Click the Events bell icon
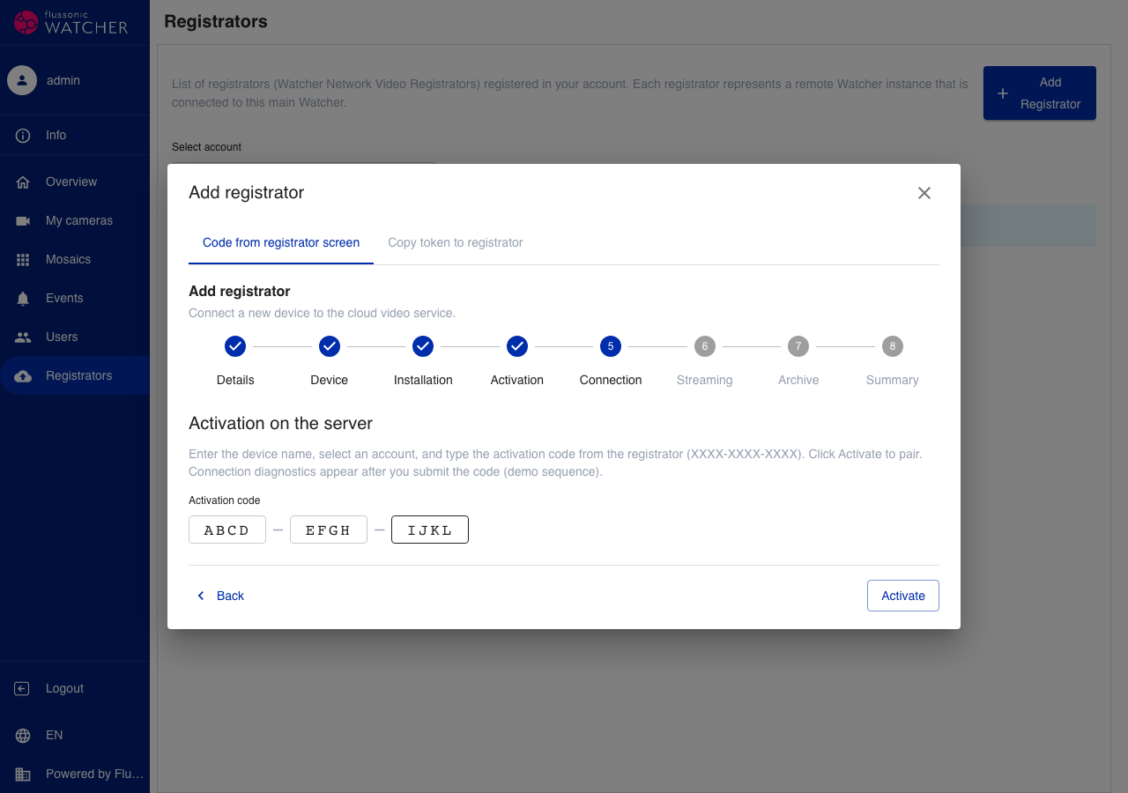This screenshot has width=1128, height=793. 23,299
